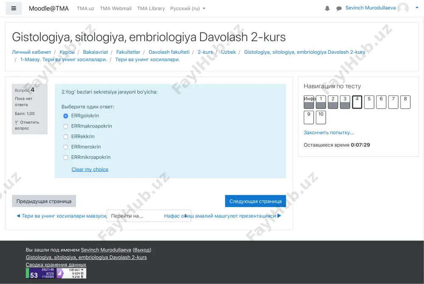This screenshot has width=424, height=284.
Task: Click Выход logout link in footer
Action: [x=142, y=250]
